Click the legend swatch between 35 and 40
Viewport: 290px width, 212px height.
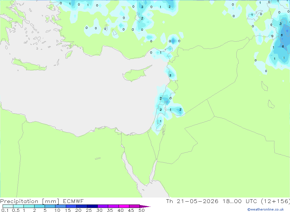[x=113, y=206]
